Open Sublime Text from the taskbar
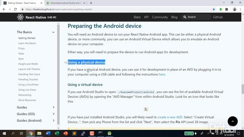The height and width of the screenshot is (137, 244). click(x=74, y=134)
